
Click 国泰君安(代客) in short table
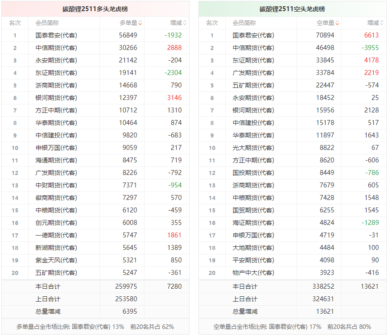tap(253, 35)
